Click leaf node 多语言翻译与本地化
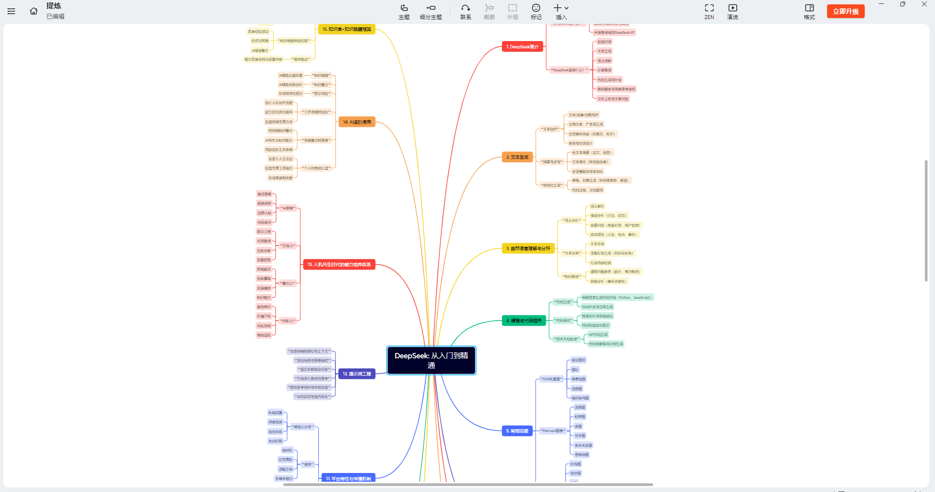This screenshot has height=492, width=935. point(587,172)
